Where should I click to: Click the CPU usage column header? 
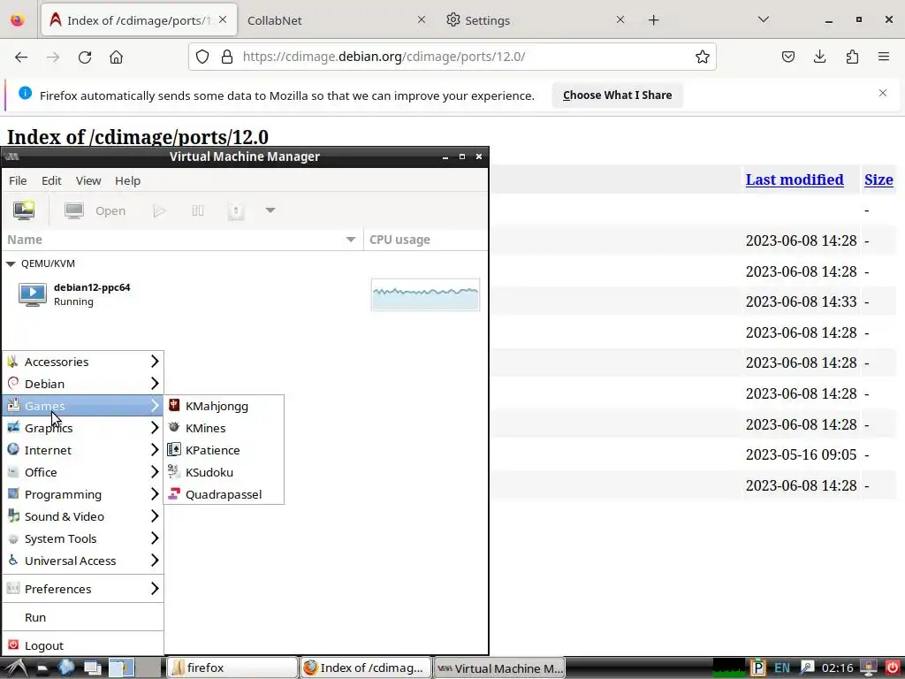click(425, 240)
